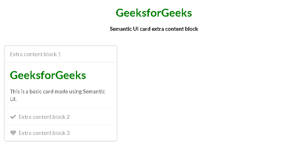Click the word "made" in the card description
This screenshot has height=160, width=305.
61,91
